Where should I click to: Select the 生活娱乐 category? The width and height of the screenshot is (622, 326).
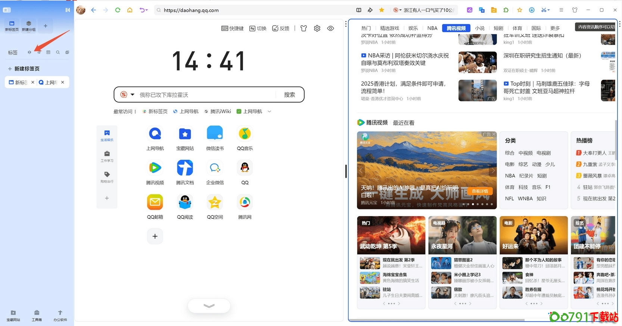tap(107, 136)
